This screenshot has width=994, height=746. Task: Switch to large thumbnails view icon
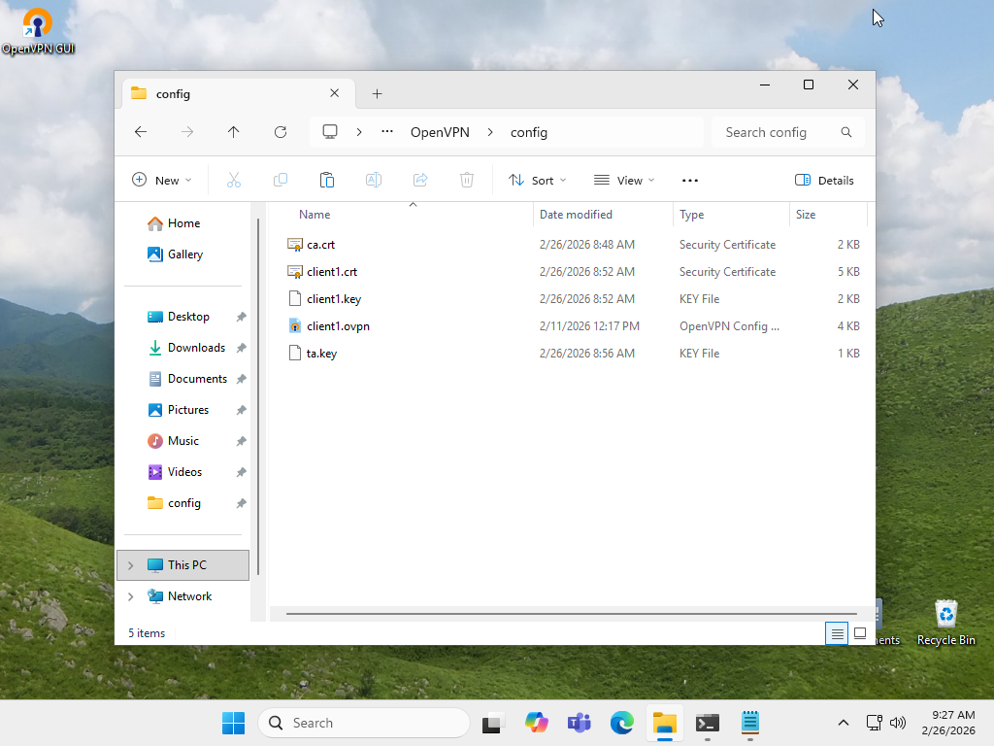[860, 633]
